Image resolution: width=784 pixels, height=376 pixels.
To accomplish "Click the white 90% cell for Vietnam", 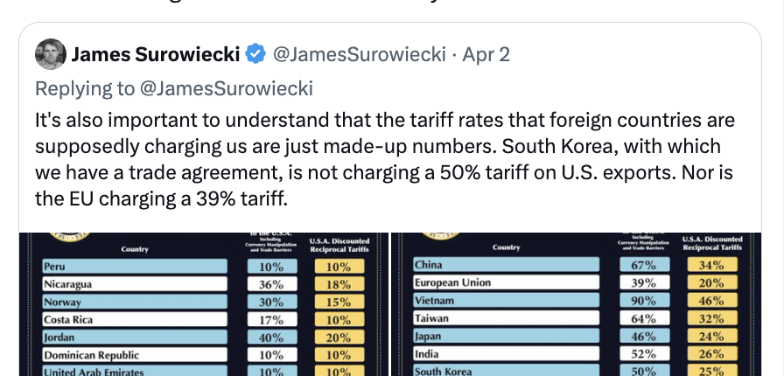I will pos(643,302).
